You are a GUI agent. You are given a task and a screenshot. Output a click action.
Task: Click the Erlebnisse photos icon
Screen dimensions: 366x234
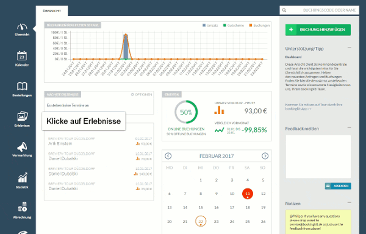[x=23, y=116]
